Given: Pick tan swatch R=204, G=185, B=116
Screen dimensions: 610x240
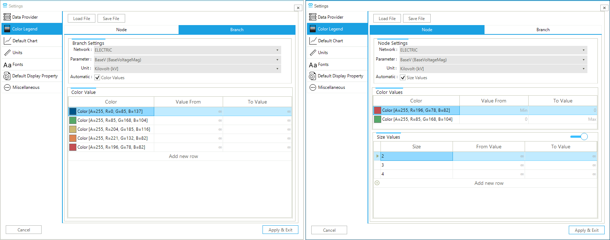Looking at the screenshot, I should 73,129.
